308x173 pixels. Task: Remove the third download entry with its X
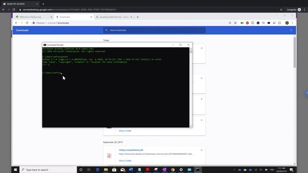pyautogui.click(x=202, y=99)
